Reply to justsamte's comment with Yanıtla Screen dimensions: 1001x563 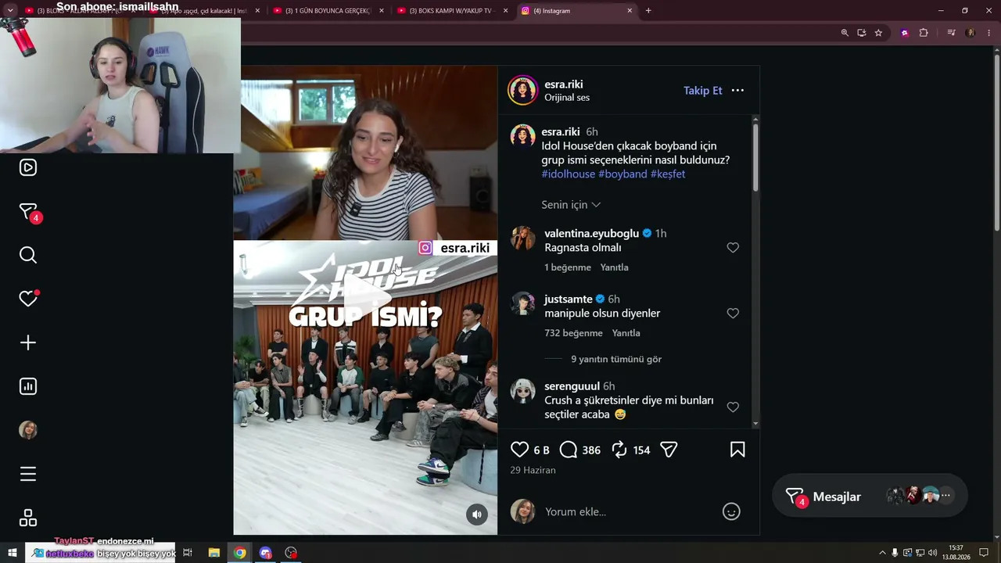click(x=626, y=333)
